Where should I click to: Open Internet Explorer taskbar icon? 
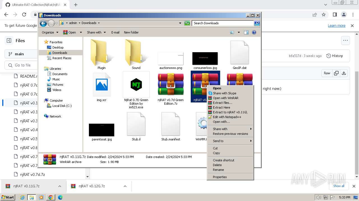tap(22, 197)
